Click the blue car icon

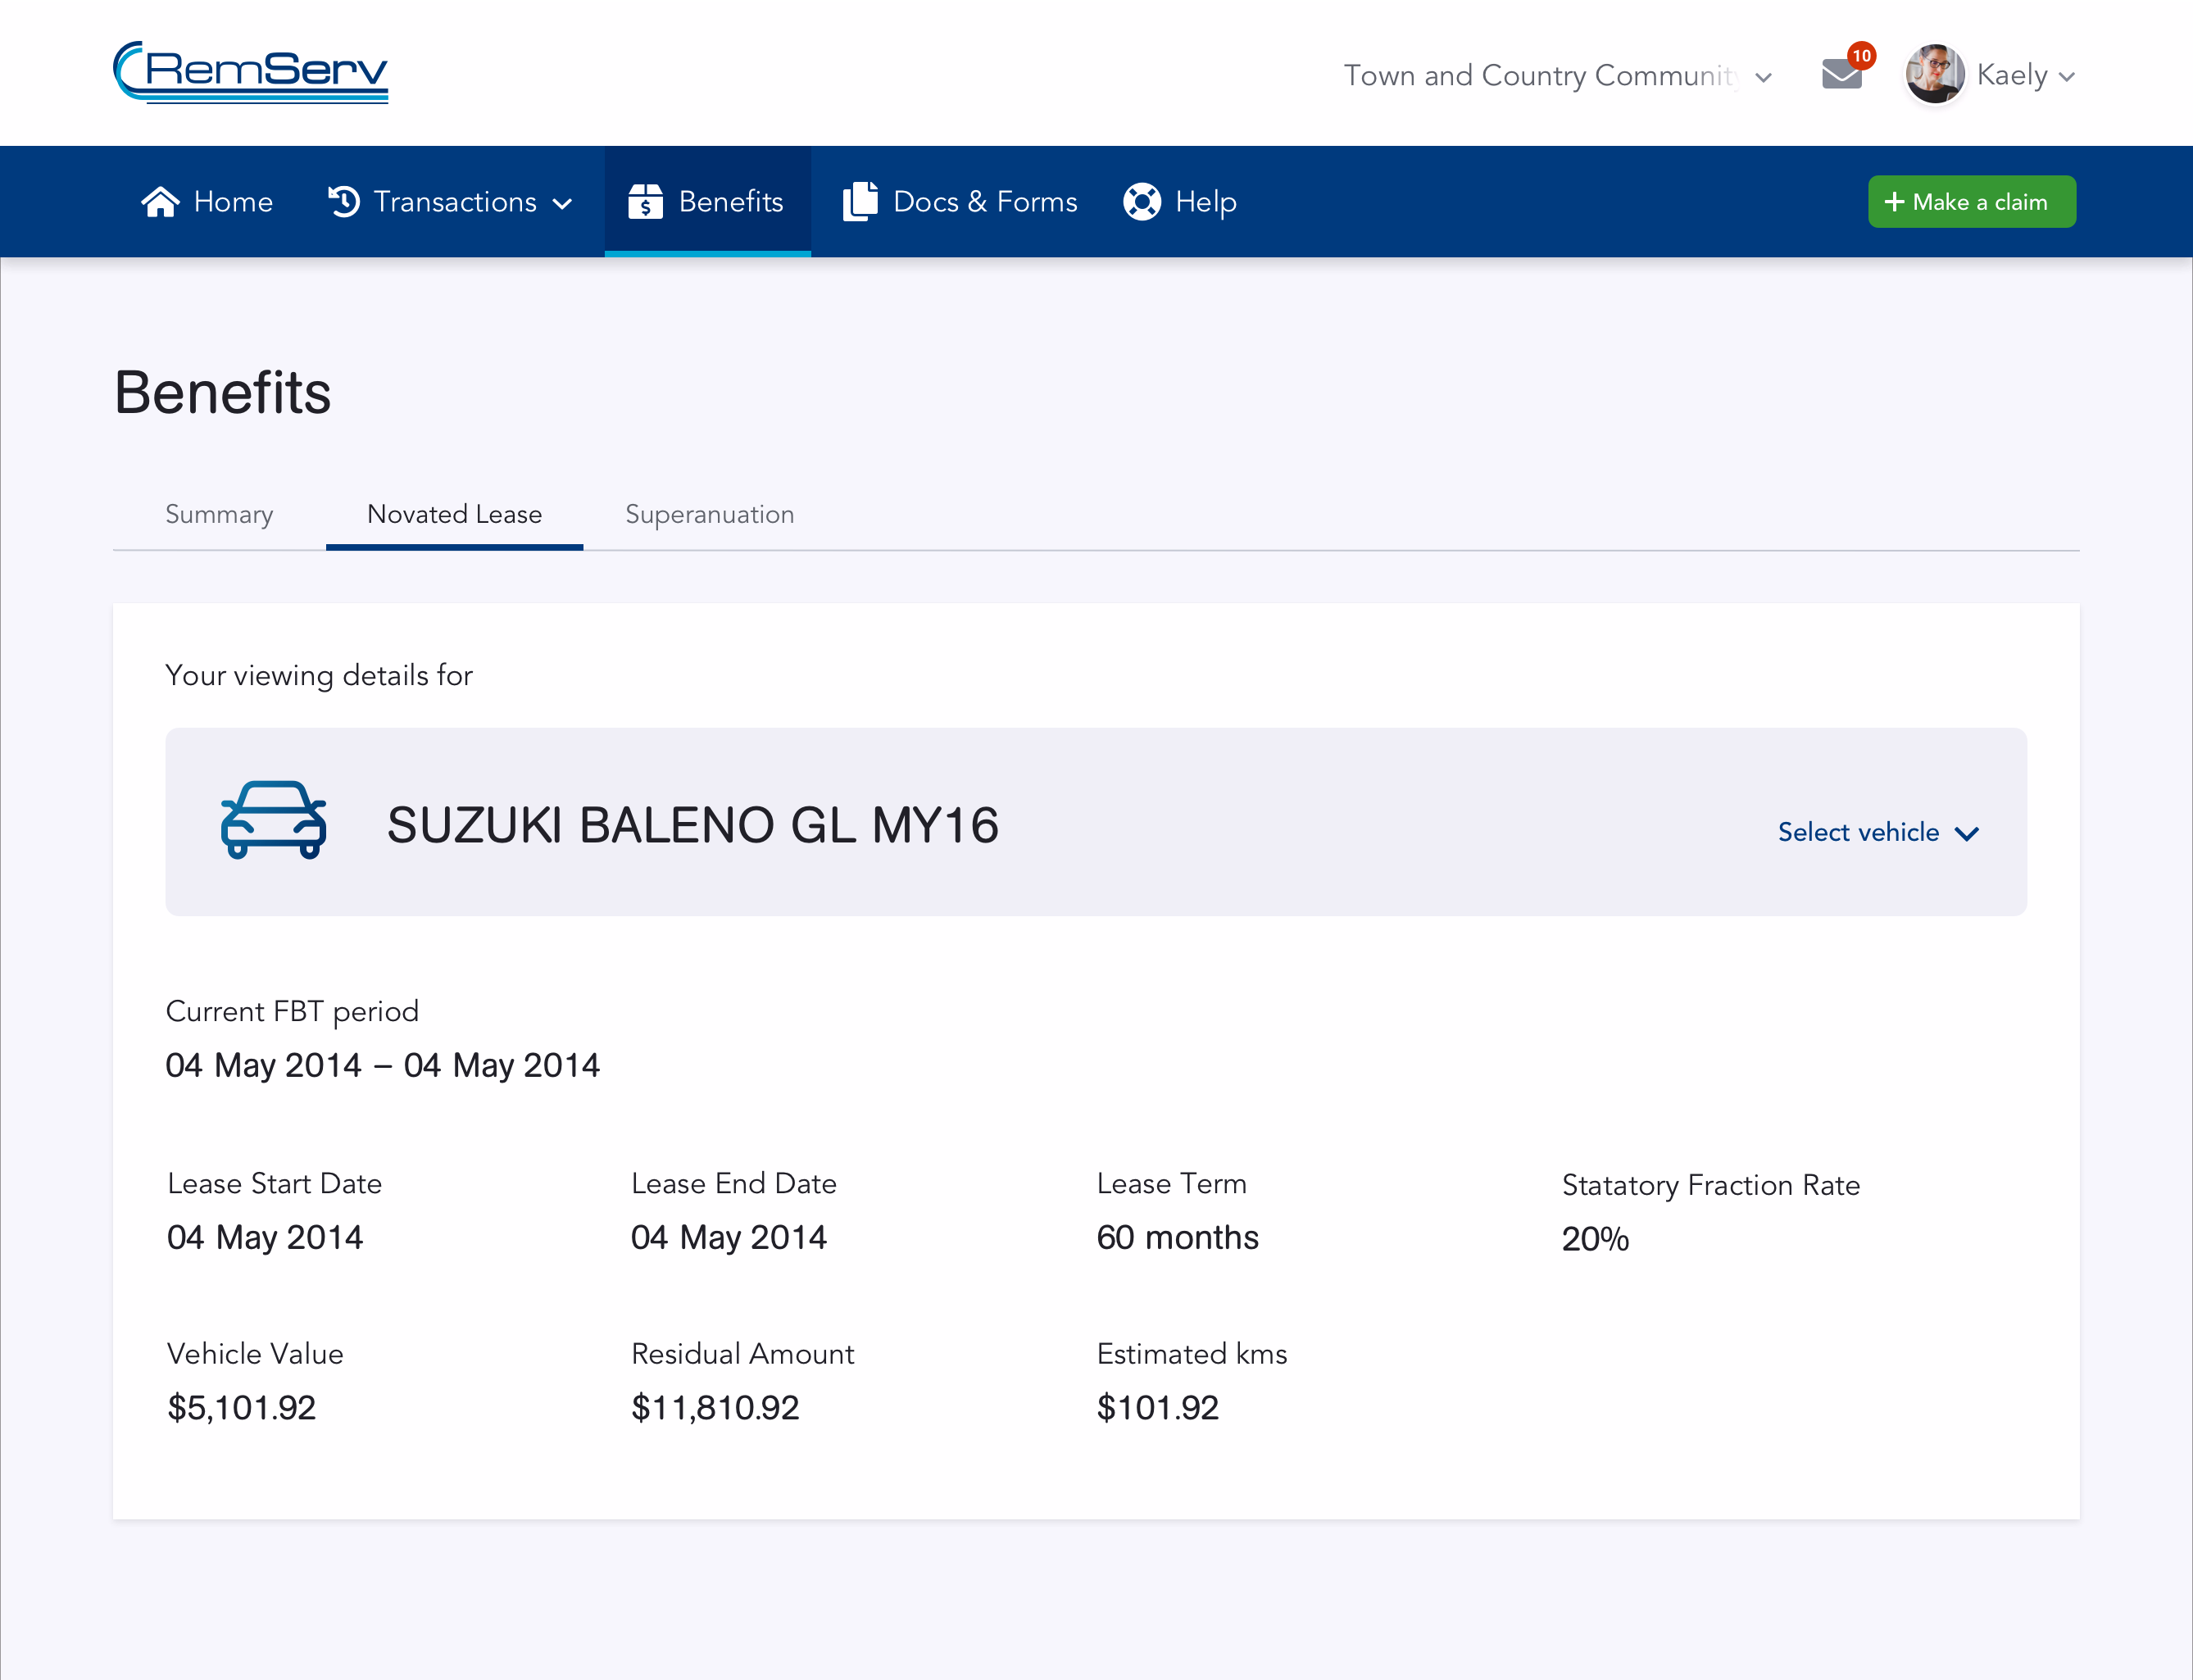click(x=274, y=820)
